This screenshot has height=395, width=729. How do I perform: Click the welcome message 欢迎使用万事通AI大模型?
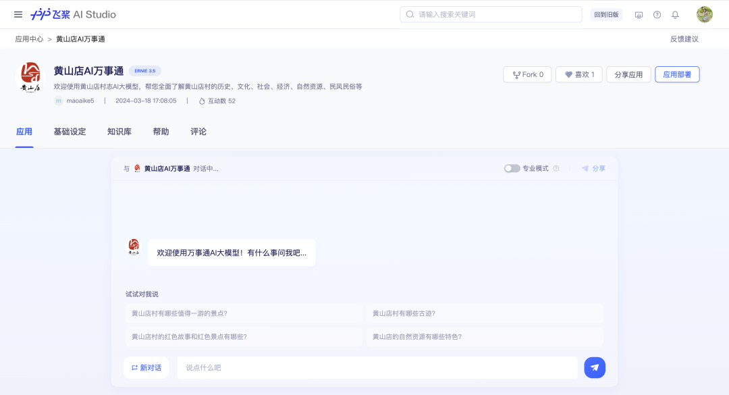(x=232, y=253)
